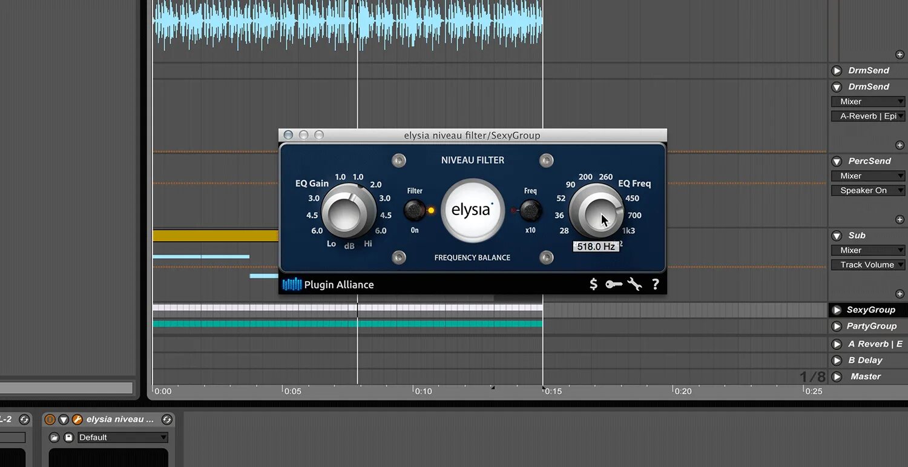Click the EQ Gain knob
Image resolution: width=908 pixels, height=467 pixels.
348,212
